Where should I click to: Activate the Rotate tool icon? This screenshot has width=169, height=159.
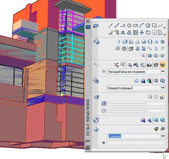click(148, 32)
